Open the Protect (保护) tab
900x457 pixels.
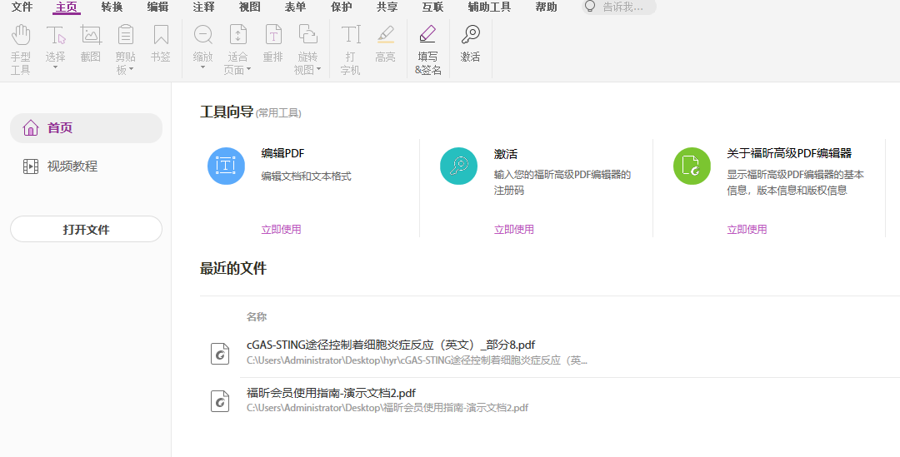[x=342, y=7]
